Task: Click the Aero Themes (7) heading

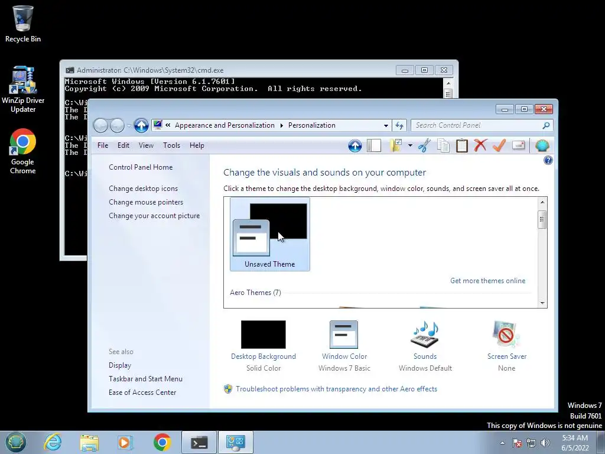Action: coord(255,292)
